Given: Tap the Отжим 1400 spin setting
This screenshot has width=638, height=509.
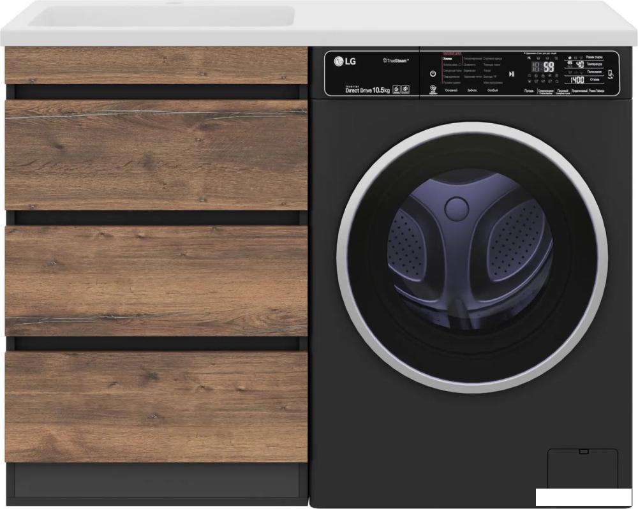Looking at the screenshot, I should coord(585,80).
